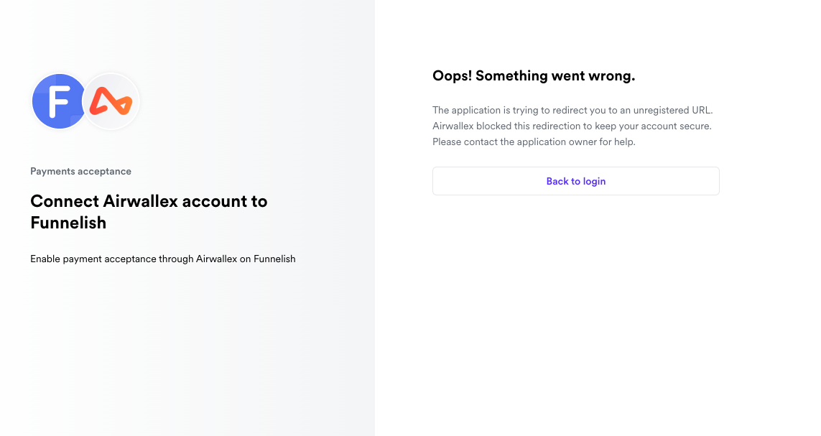Click the line "Please contact the application owner"
821x436 pixels.
534,142
